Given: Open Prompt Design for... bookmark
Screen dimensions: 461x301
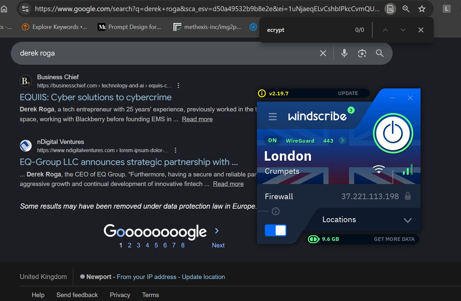Looking at the screenshot, I should [x=129, y=27].
